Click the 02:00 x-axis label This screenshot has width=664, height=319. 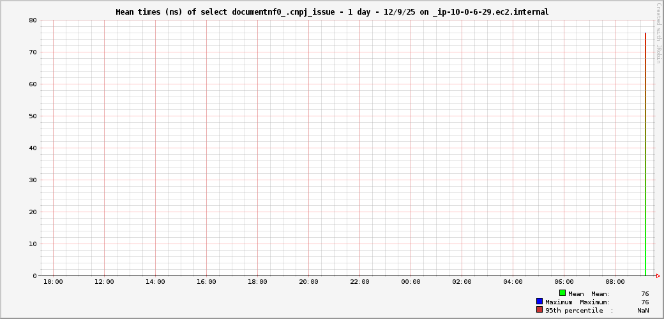(x=462, y=282)
